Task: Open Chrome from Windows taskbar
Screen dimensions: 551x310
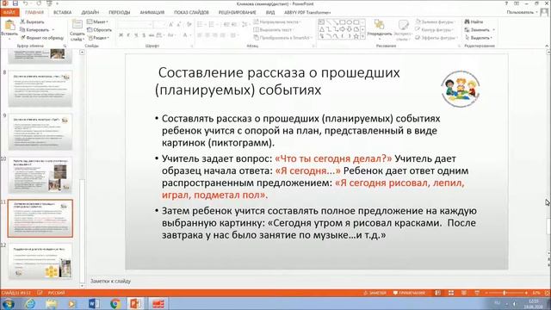Action: coord(115,303)
